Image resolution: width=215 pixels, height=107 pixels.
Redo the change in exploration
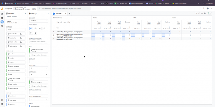tap(199, 13)
